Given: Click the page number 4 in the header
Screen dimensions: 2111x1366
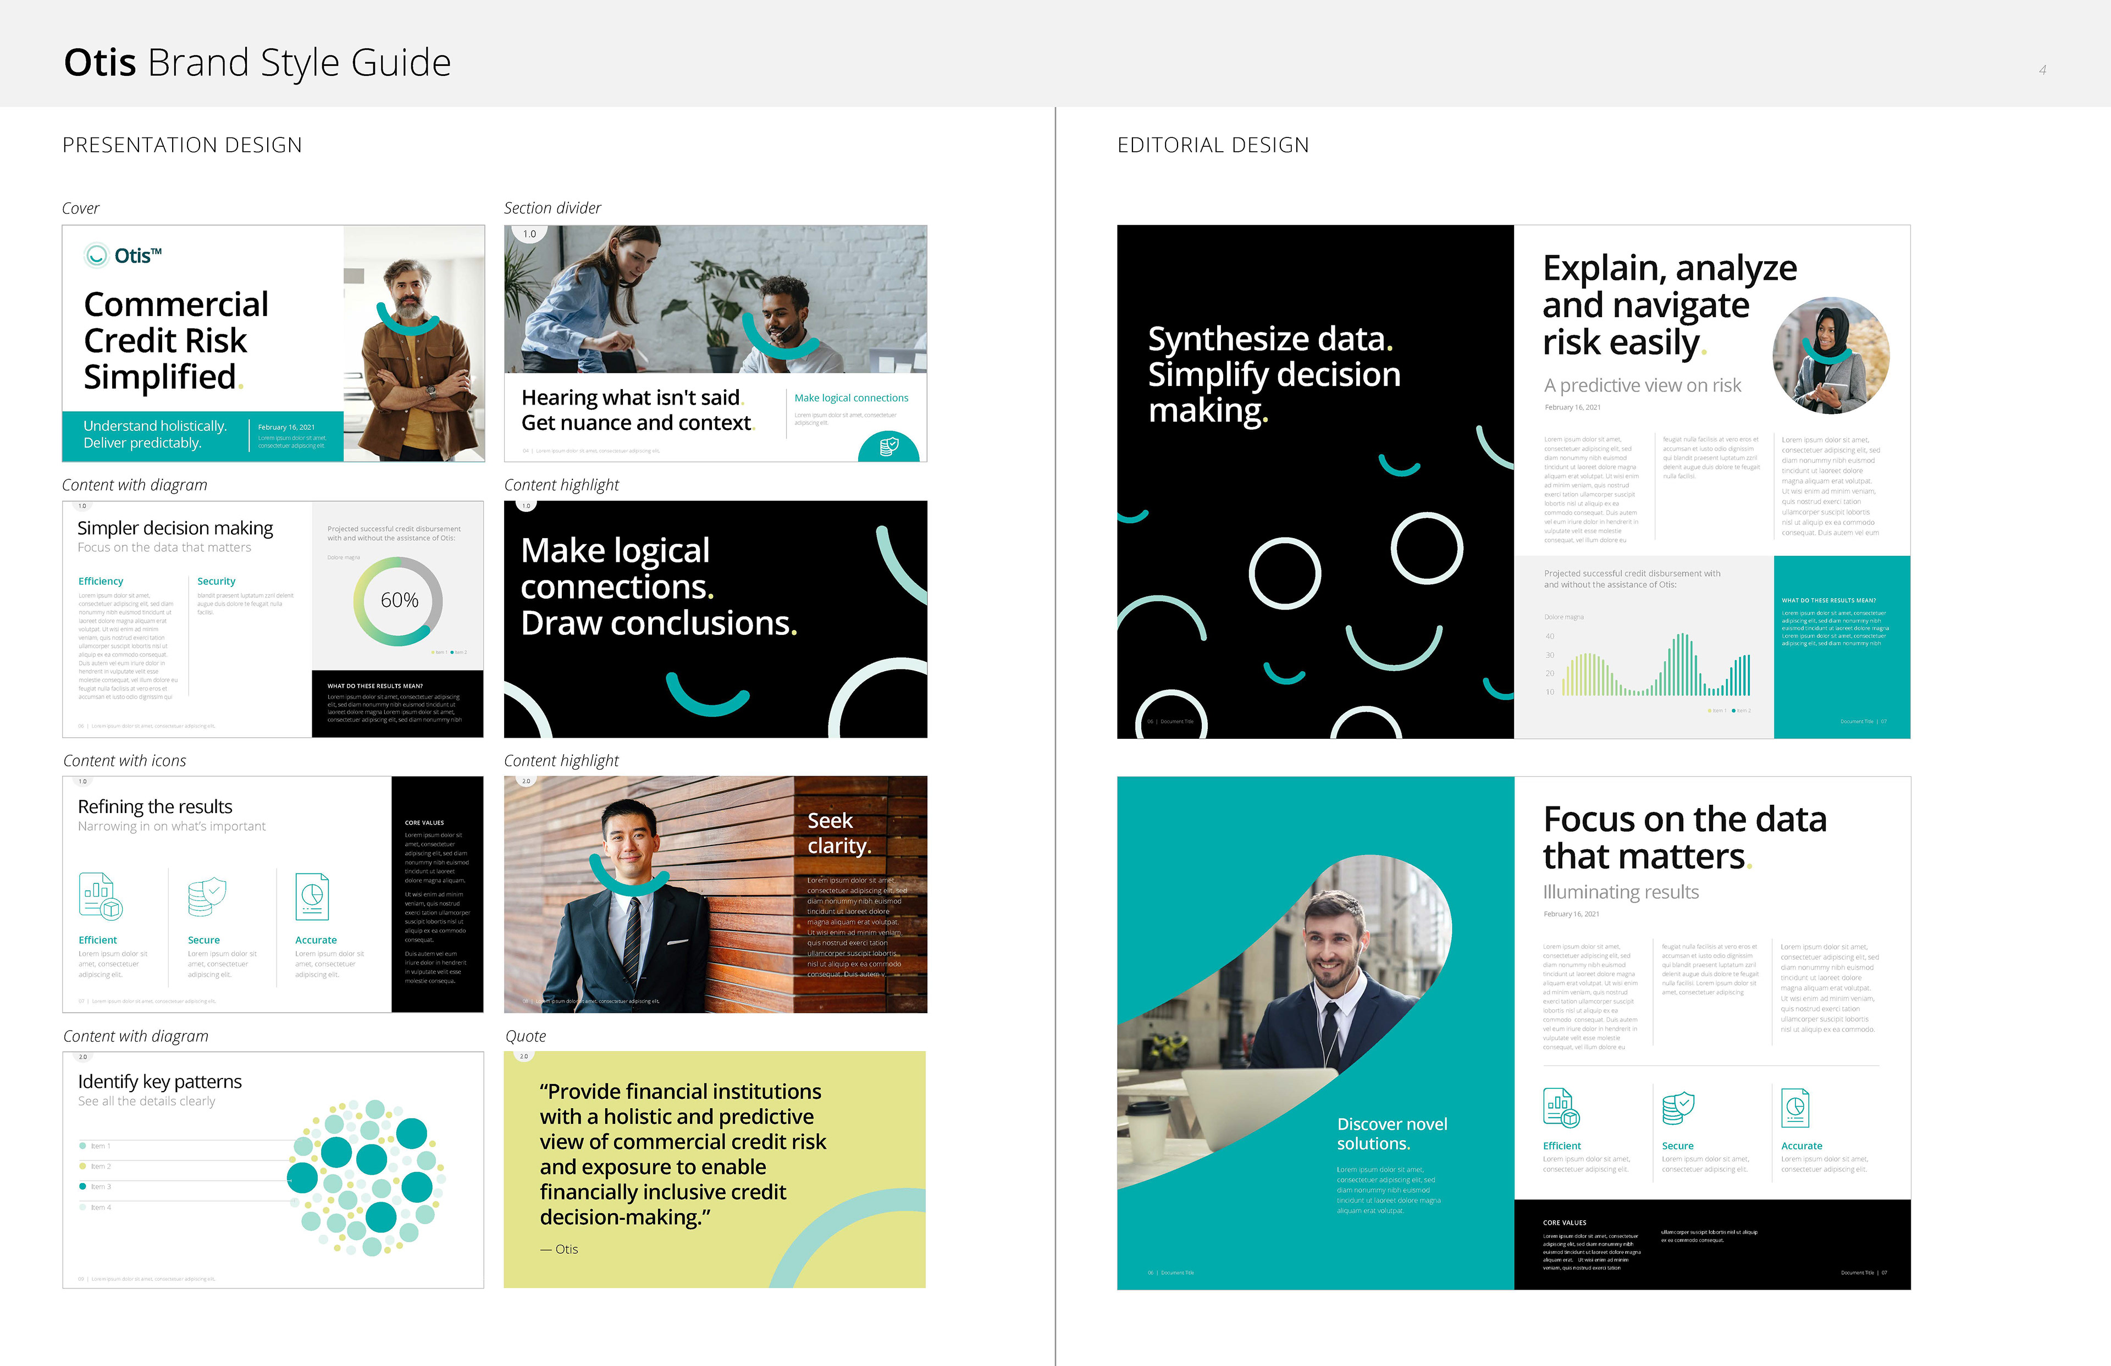Looking at the screenshot, I should (x=2043, y=70).
